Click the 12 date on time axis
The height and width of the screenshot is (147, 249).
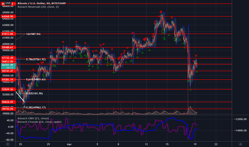[x=146, y=144]
